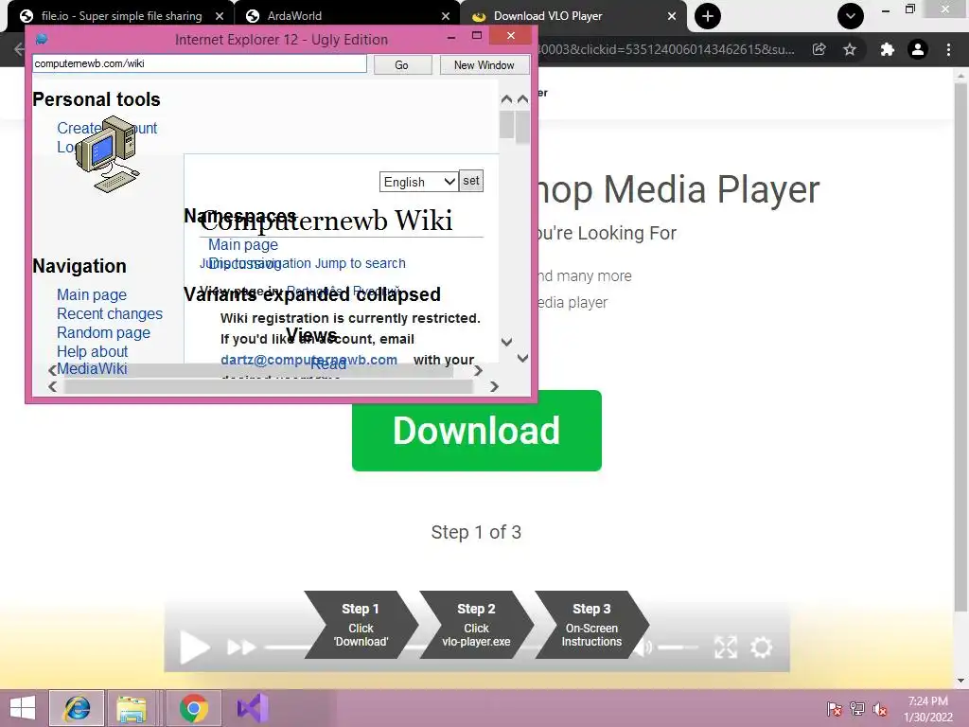Open Chrome three-dot menu
This screenshot has width=969, height=727.
pyautogui.click(x=948, y=49)
